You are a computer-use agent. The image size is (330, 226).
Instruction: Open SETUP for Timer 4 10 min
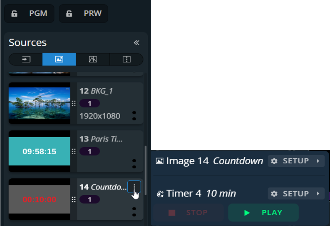pos(296,194)
